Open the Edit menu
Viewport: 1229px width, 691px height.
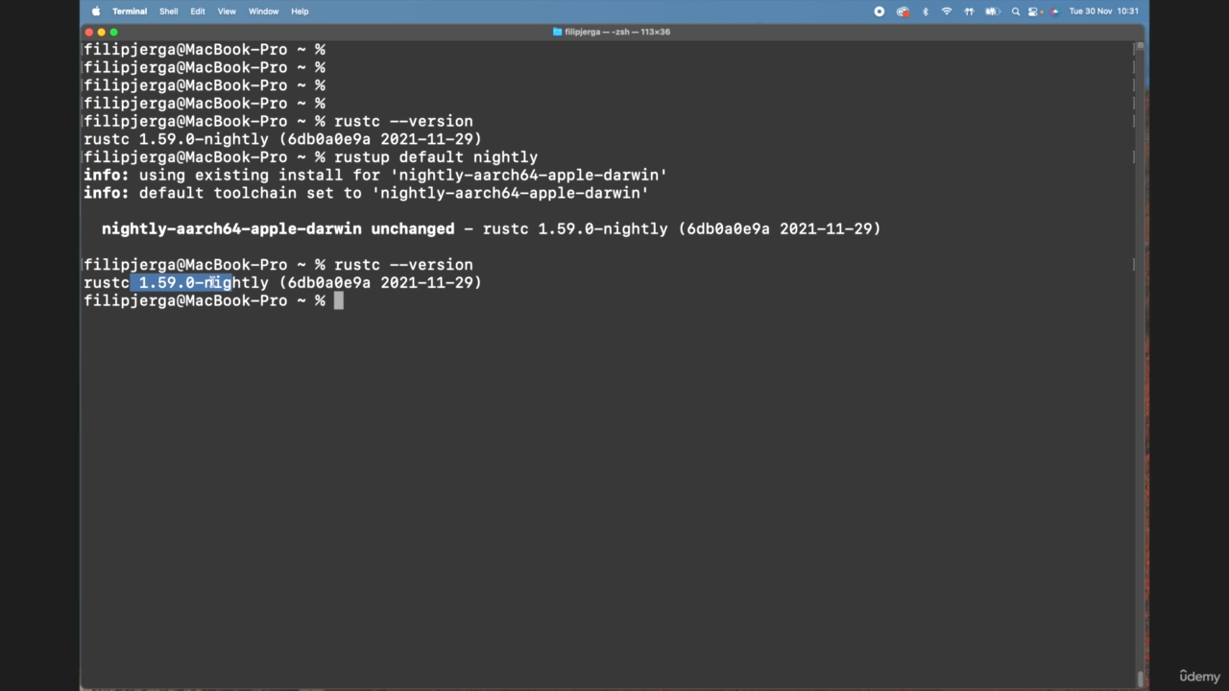tap(198, 12)
